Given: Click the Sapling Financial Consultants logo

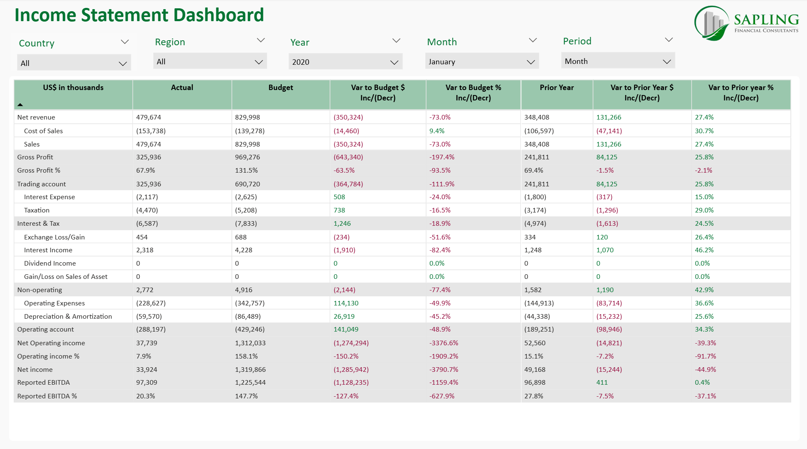Looking at the screenshot, I should click(746, 23).
